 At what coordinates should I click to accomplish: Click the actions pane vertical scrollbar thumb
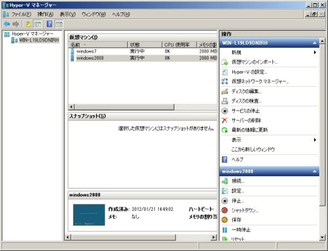322,125
